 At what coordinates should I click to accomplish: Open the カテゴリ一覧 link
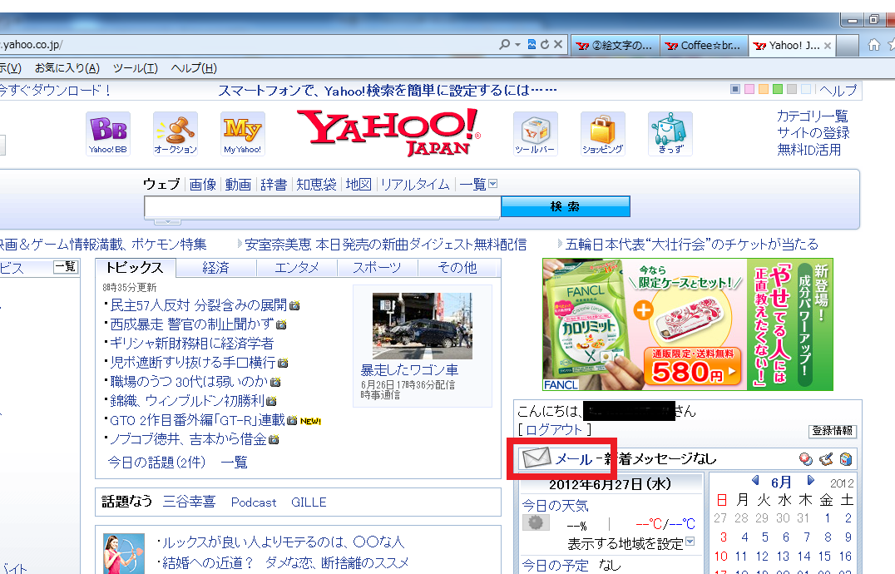click(812, 116)
